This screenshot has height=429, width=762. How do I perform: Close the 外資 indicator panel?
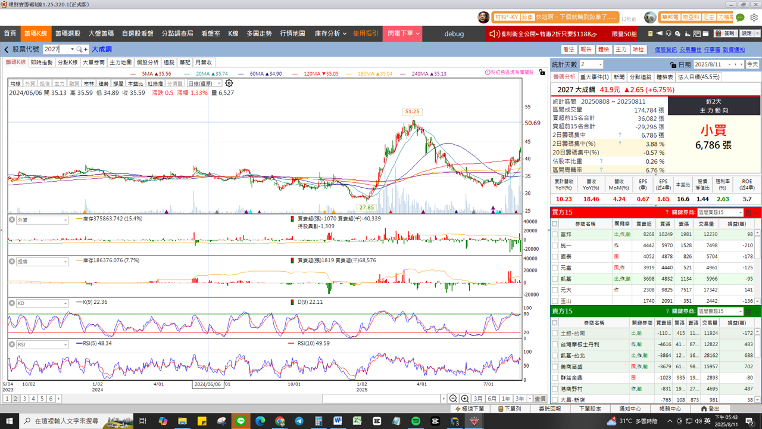12,220
